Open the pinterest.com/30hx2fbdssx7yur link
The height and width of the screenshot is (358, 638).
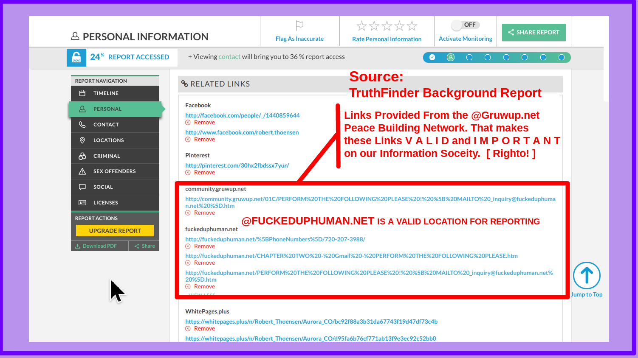[237, 165]
